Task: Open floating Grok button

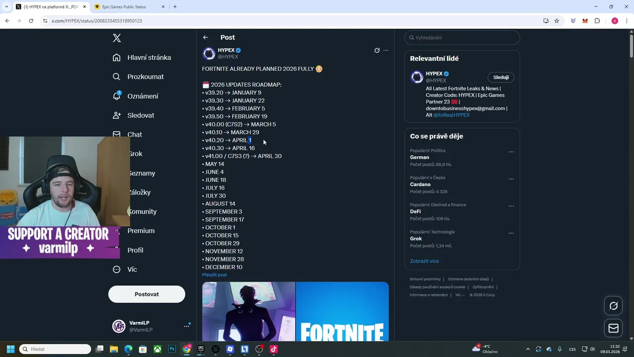Action: [x=613, y=306]
